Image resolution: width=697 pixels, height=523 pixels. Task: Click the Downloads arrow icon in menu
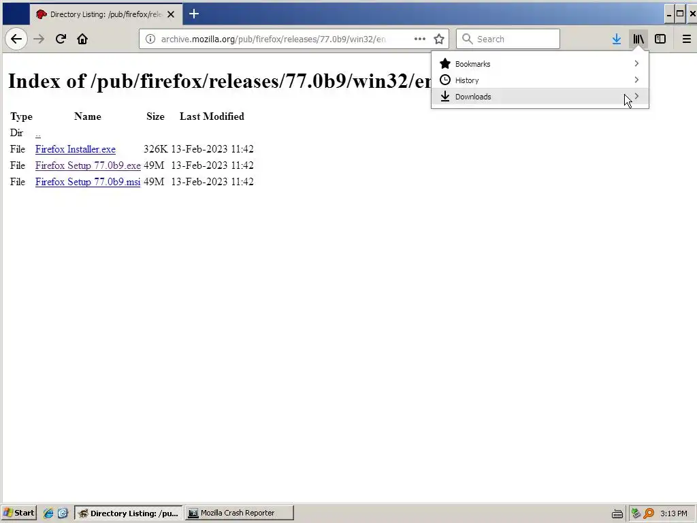point(445,97)
